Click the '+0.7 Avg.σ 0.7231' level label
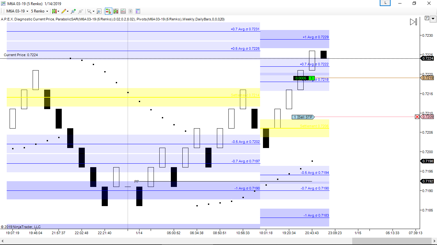 (245, 29)
